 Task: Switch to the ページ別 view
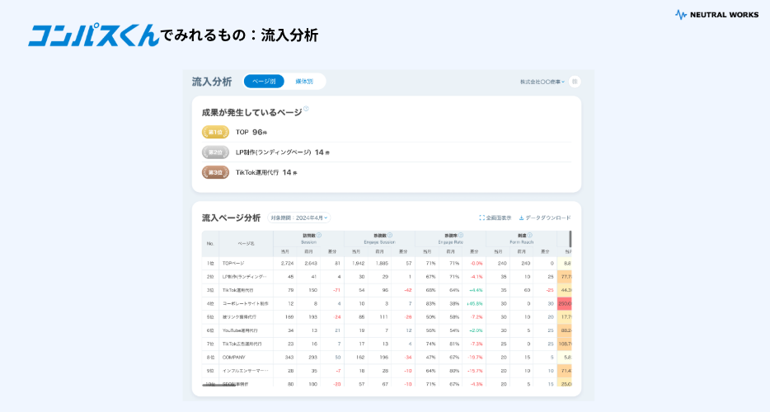(264, 82)
